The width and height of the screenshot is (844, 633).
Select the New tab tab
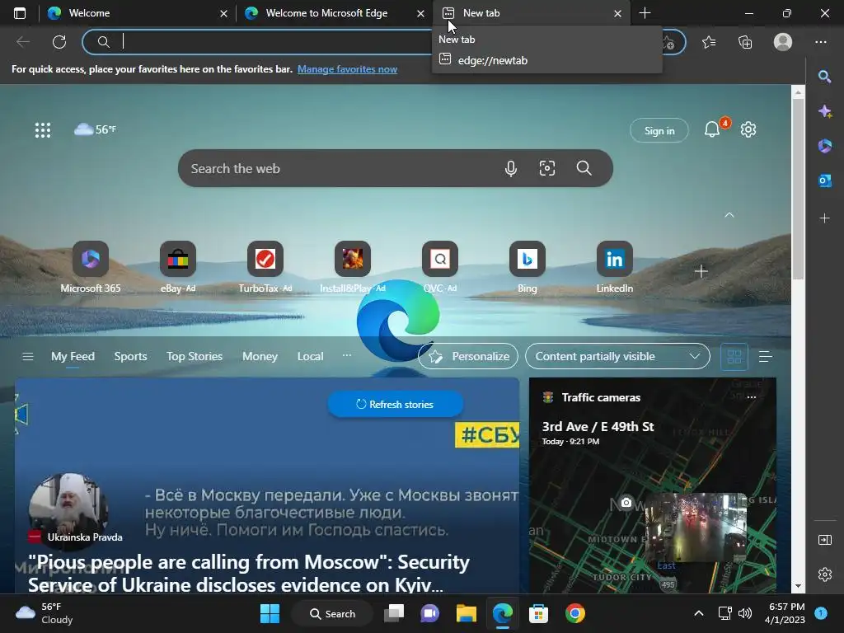(x=530, y=13)
